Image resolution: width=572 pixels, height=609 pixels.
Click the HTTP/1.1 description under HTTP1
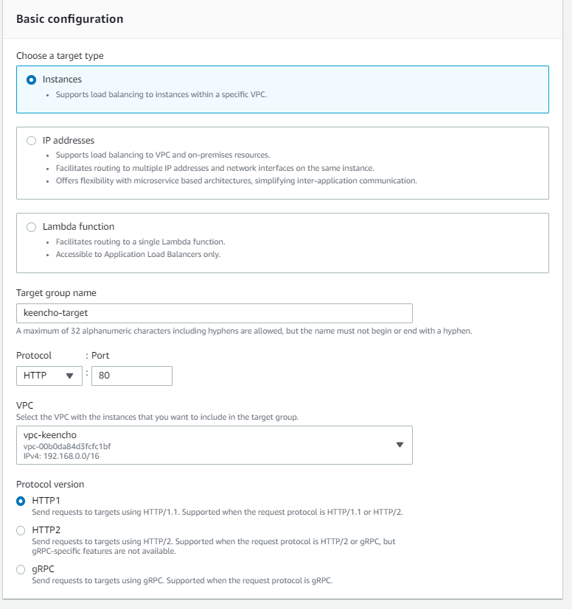(x=217, y=512)
